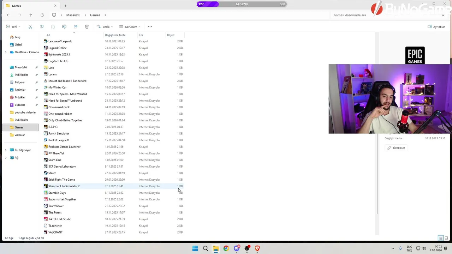The image size is (452, 254).
Task: Open the ENG TRQ language indicator
Action: [x=409, y=248]
